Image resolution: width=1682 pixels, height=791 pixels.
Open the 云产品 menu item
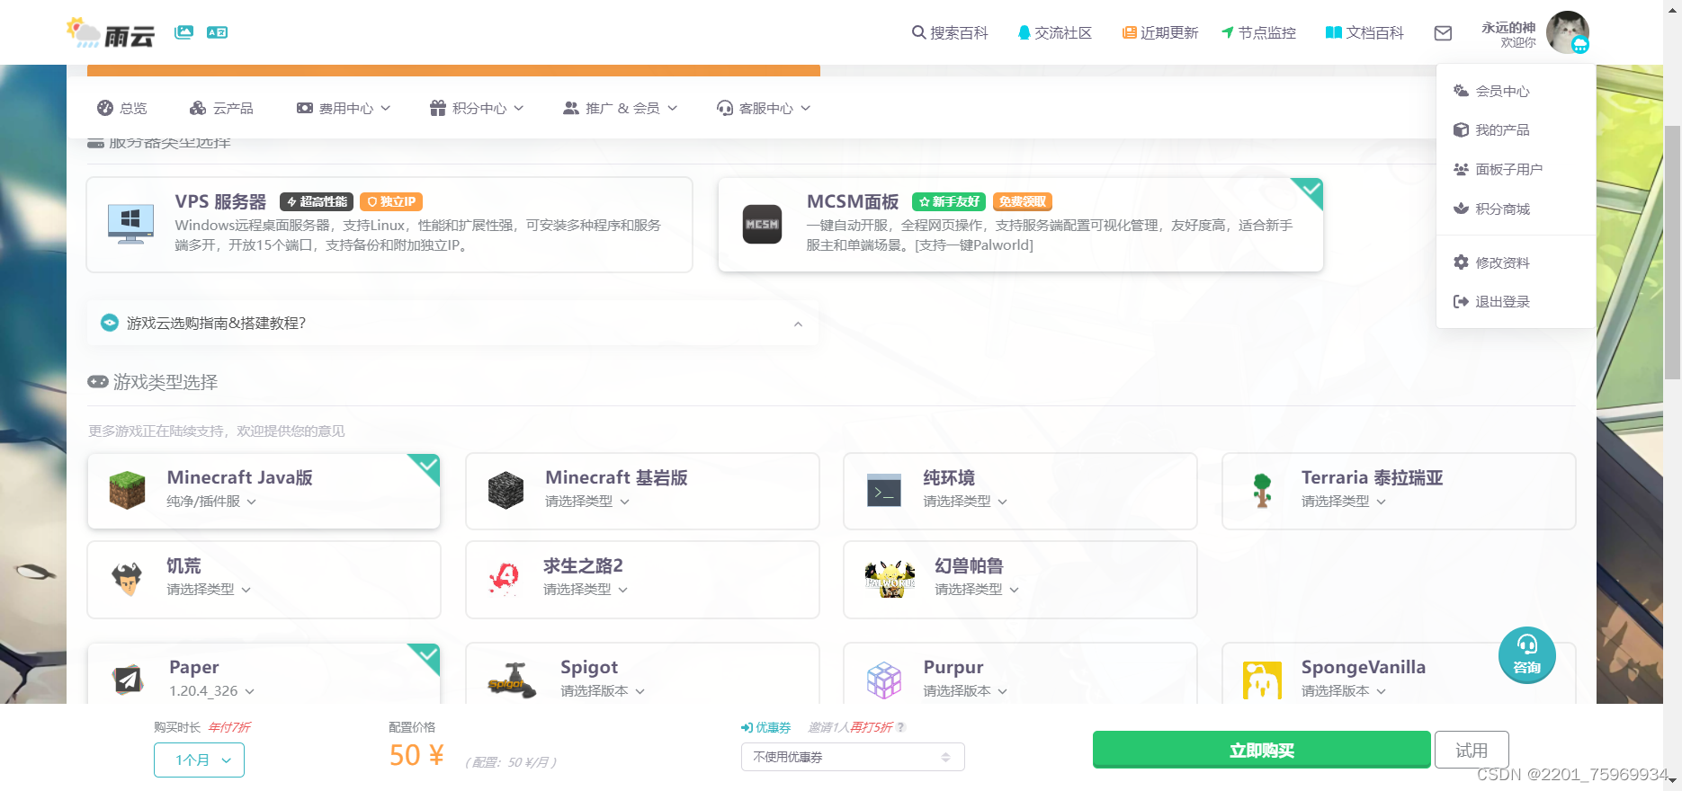point(221,108)
